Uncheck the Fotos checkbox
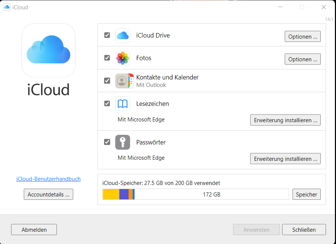The height and width of the screenshot is (244, 336). click(107, 58)
